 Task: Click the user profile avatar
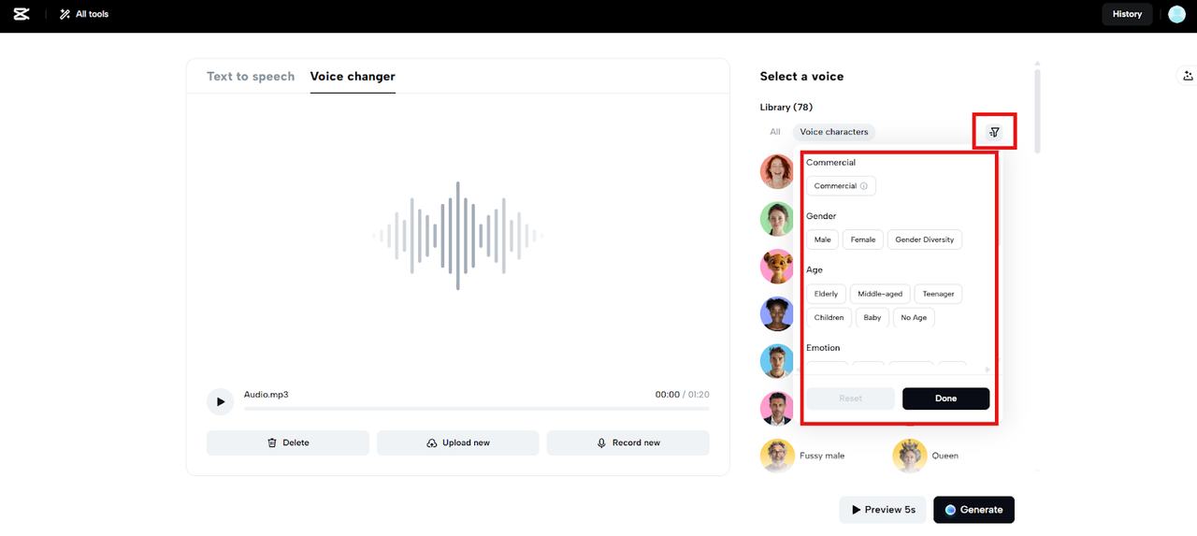tap(1176, 14)
